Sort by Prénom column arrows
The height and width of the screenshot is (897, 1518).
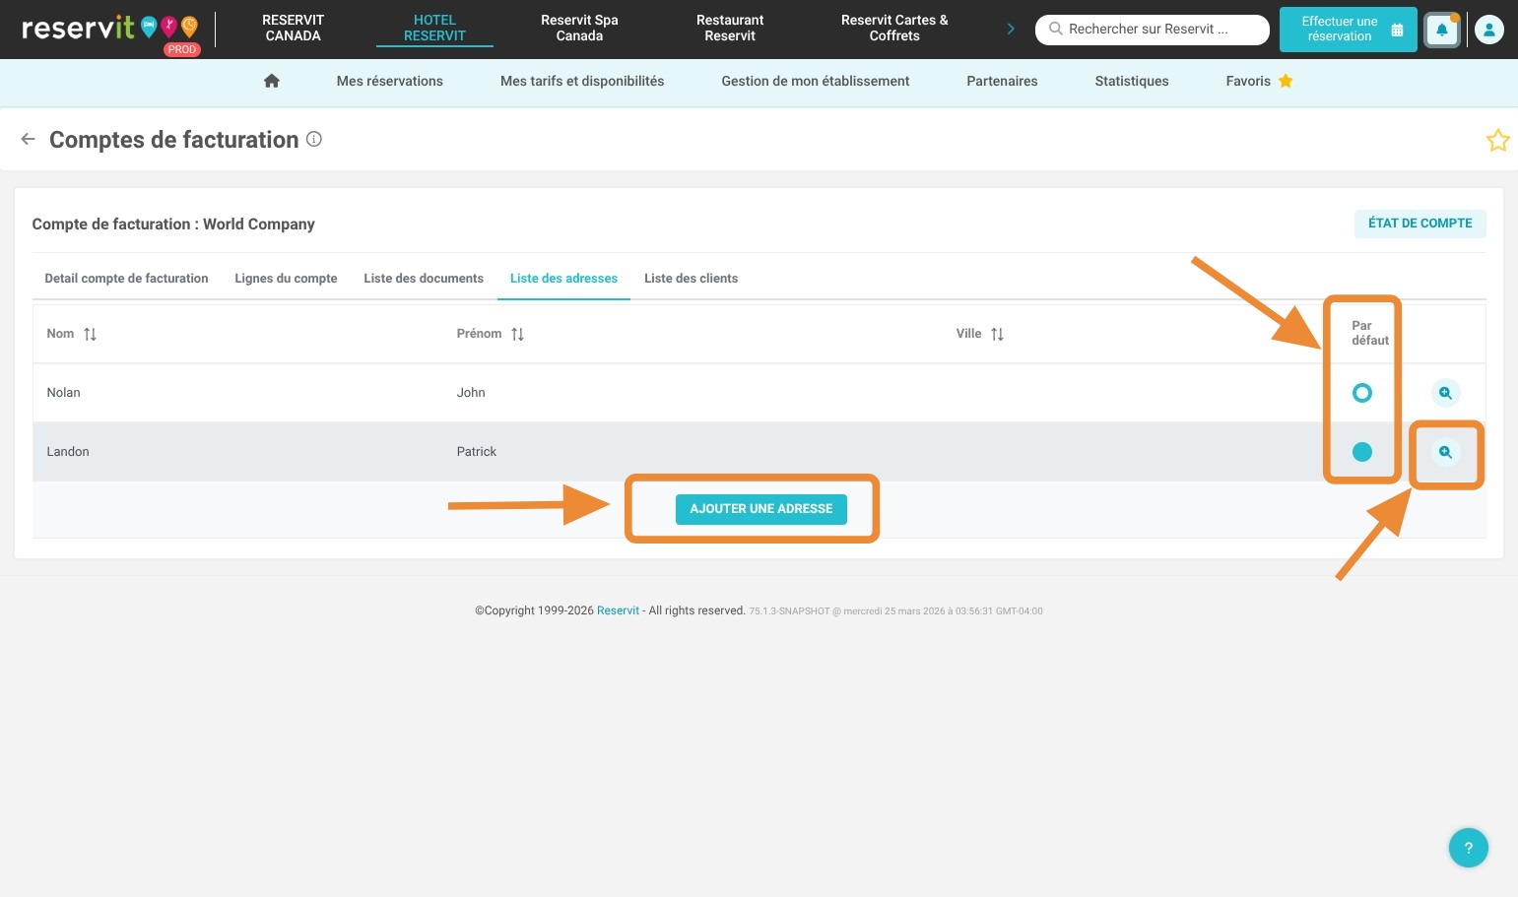(517, 334)
